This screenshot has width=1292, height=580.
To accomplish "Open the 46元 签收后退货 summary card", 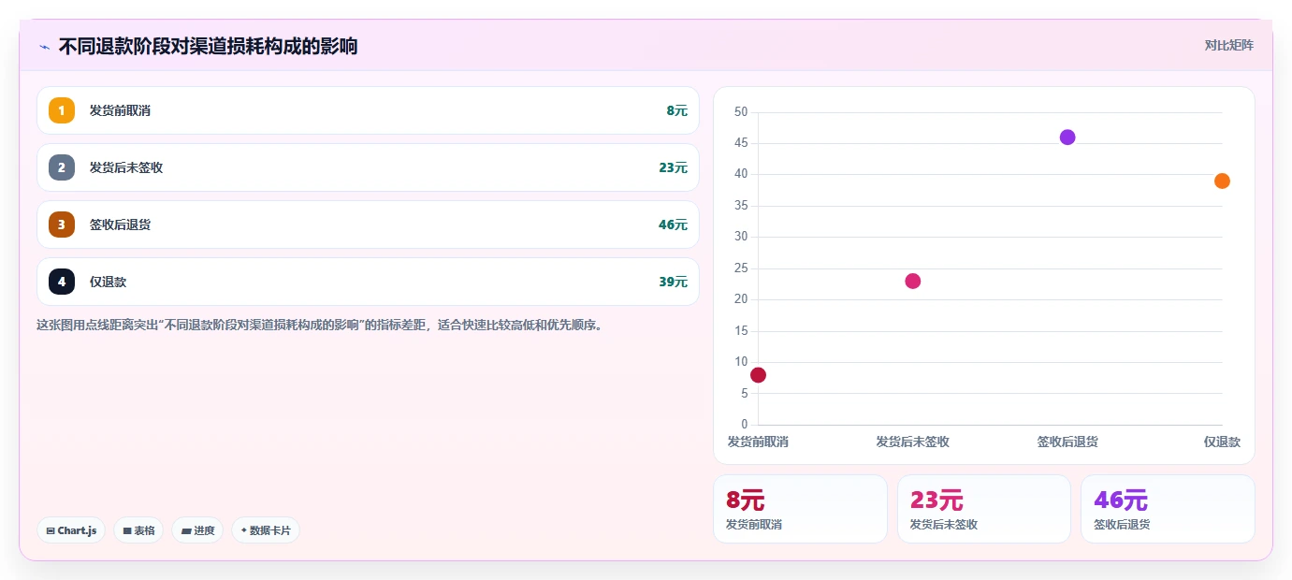I will click(1168, 509).
